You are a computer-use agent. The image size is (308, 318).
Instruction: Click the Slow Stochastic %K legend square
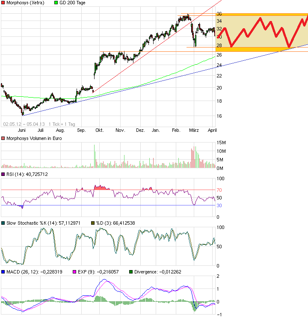[3, 223]
